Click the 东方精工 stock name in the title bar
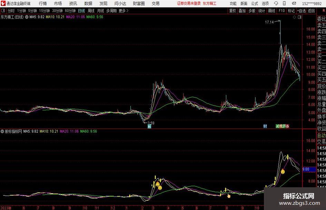326x210 pixels. [x=209, y=3]
